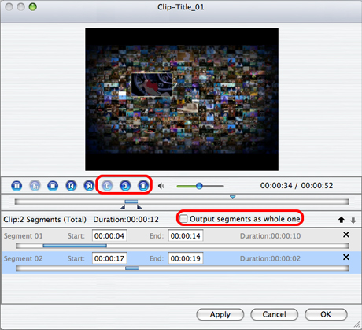Click the Cancel button
Screen dimensions: 362x330
tap(274, 314)
